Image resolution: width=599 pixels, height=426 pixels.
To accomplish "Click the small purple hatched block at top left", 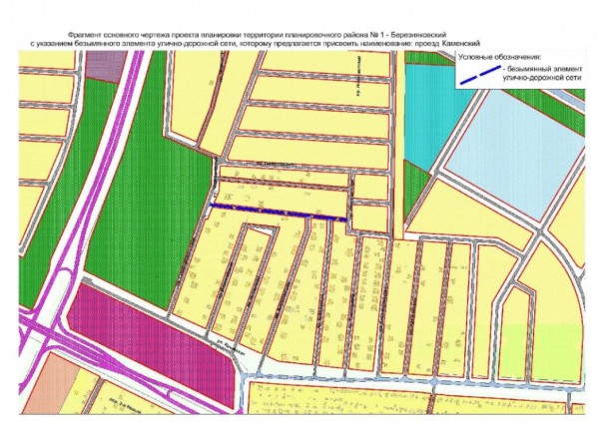I will [x=105, y=65].
